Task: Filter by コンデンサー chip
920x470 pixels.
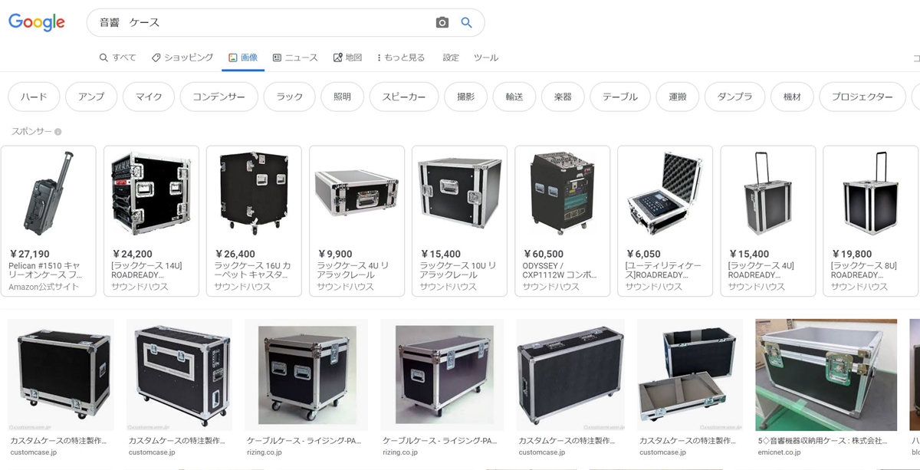Action: [x=219, y=97]
